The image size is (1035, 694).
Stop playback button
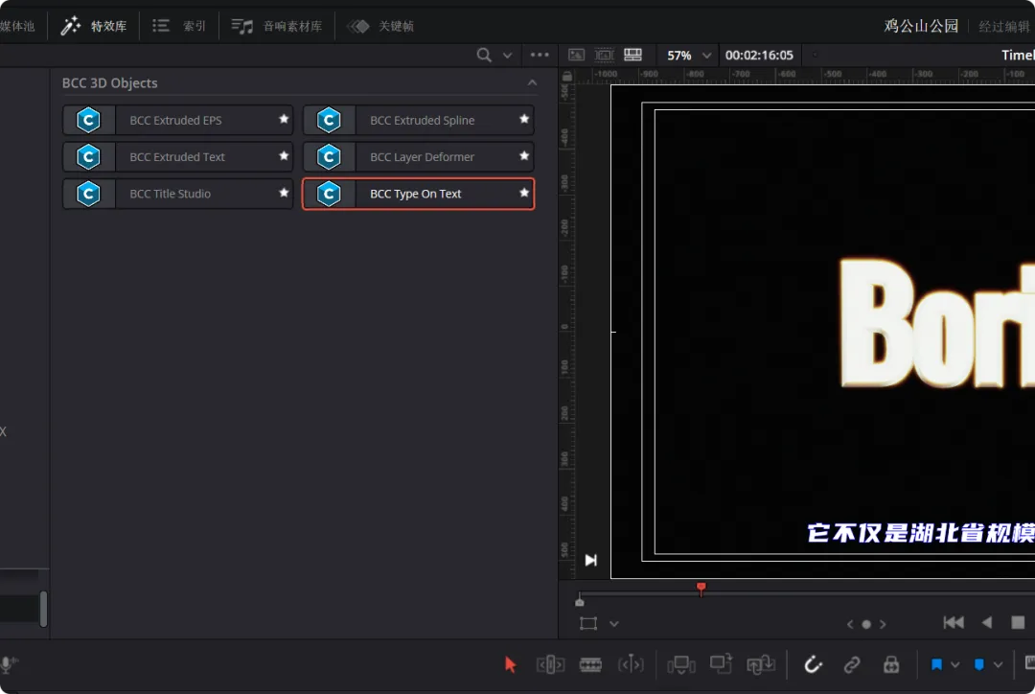click(x=1018, y=622)
